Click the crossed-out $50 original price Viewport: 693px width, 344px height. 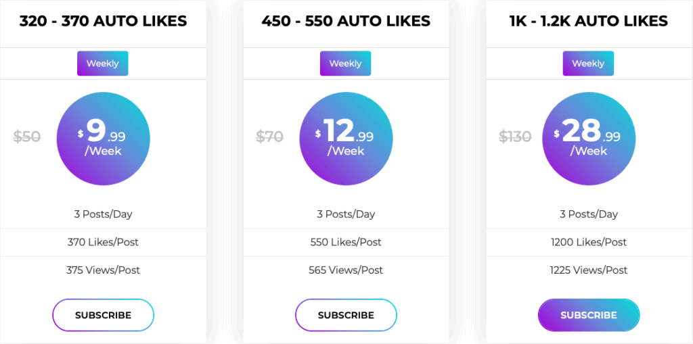pyautogui.click(x=27, y=137)
